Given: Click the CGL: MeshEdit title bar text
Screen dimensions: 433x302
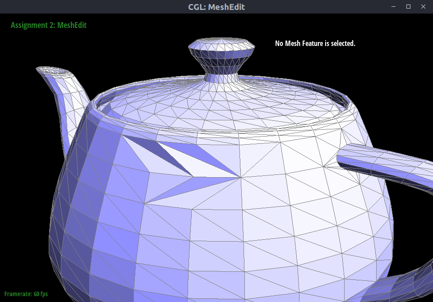Looking at the screenshot, I should [x=216, y=6].
